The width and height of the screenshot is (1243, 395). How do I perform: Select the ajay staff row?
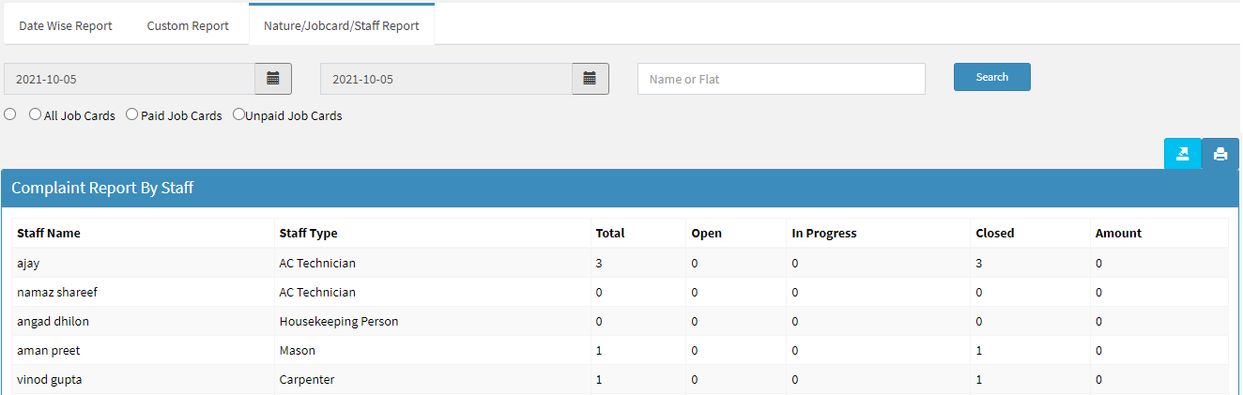click(x=28, y=263)
